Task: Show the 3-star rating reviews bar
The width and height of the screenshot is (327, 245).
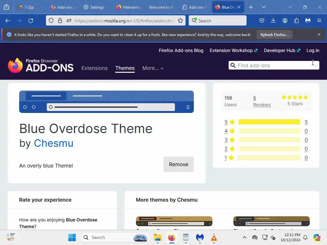Action: click(x=269, y=140)
